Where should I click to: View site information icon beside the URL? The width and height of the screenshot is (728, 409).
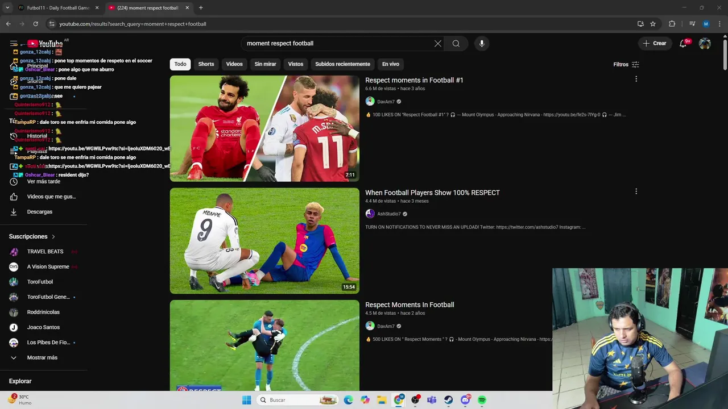pos(51,24)
